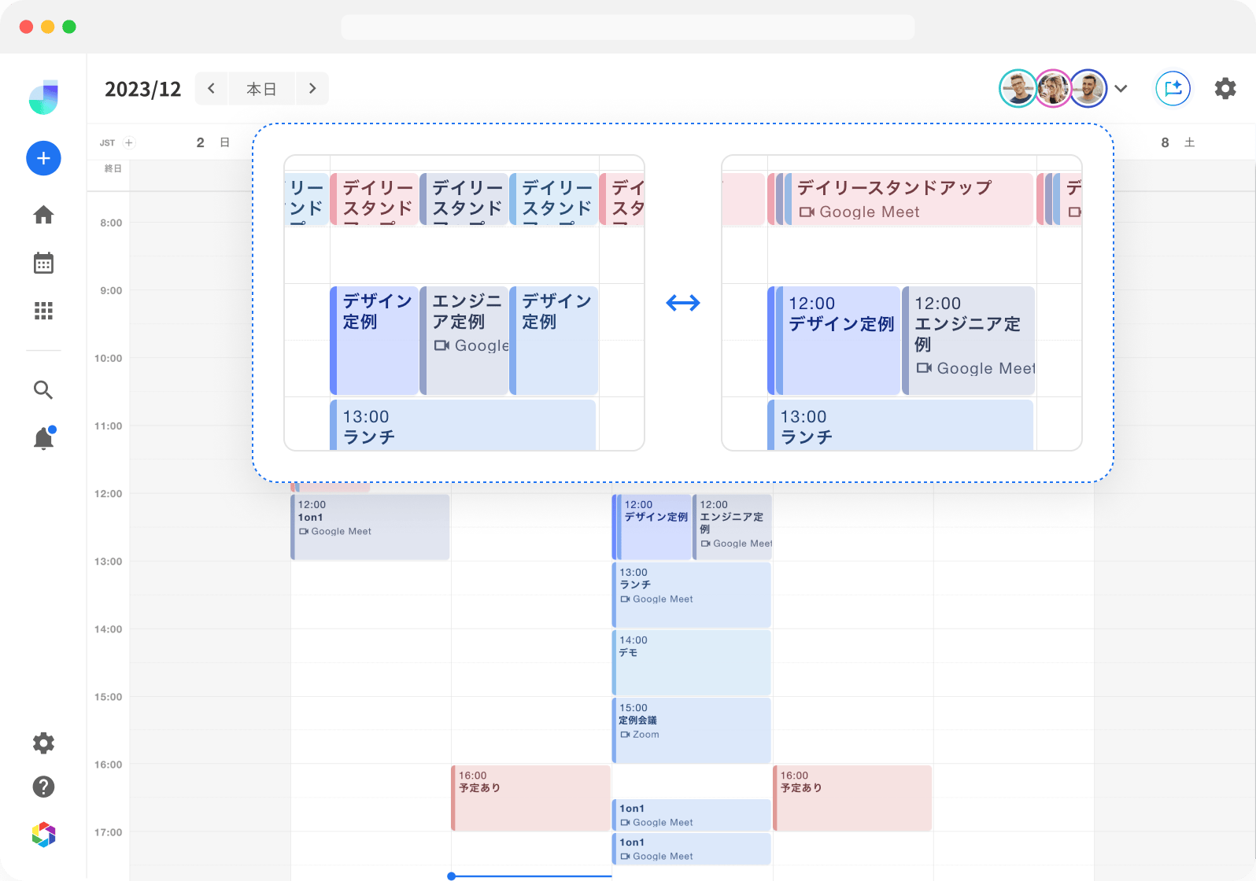
Task: Go to previous period with left chevron
Action: [211, 88]
